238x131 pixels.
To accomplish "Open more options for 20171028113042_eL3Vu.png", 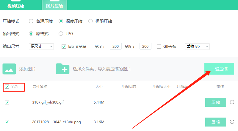I will (232, 122).
